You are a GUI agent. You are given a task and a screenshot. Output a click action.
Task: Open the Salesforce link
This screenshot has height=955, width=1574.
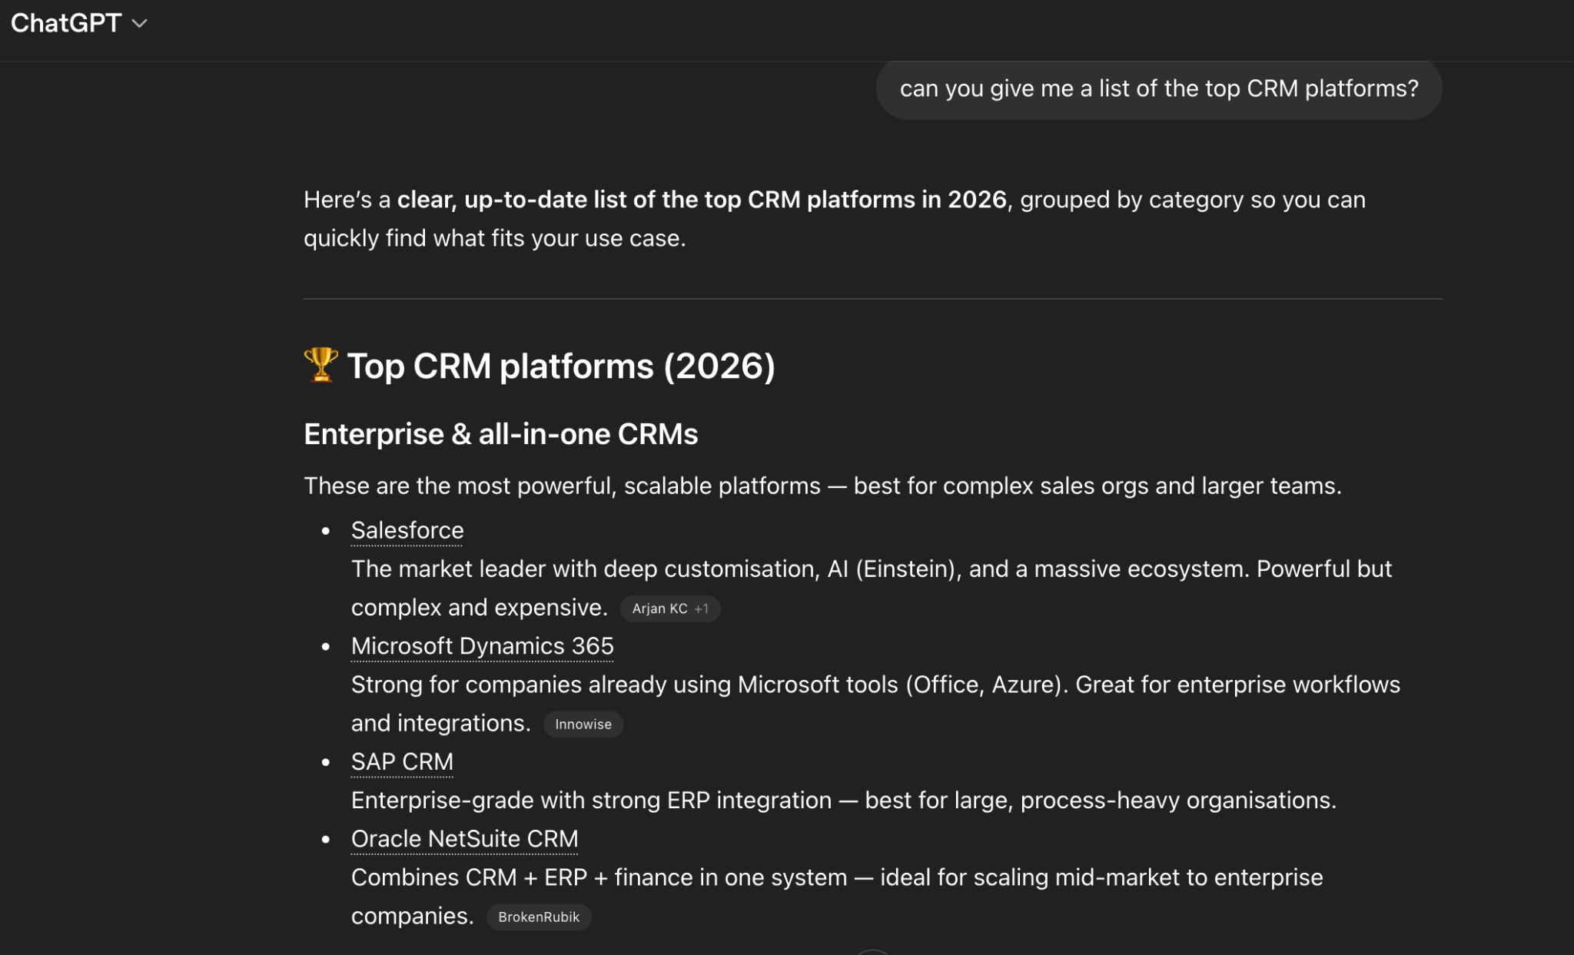pos(407,530)
